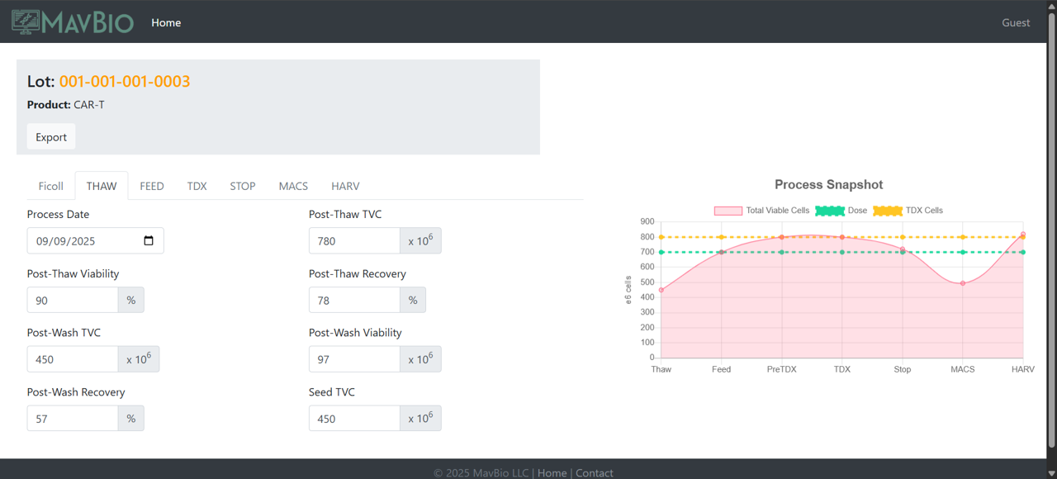This screenshot has width=1057, height=479.
Task: Toggle Total Viable Cells legend swatch
Action: (x=728, y=211)
